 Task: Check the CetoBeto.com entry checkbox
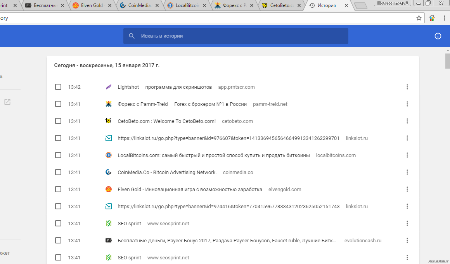[x=58, y=121]
